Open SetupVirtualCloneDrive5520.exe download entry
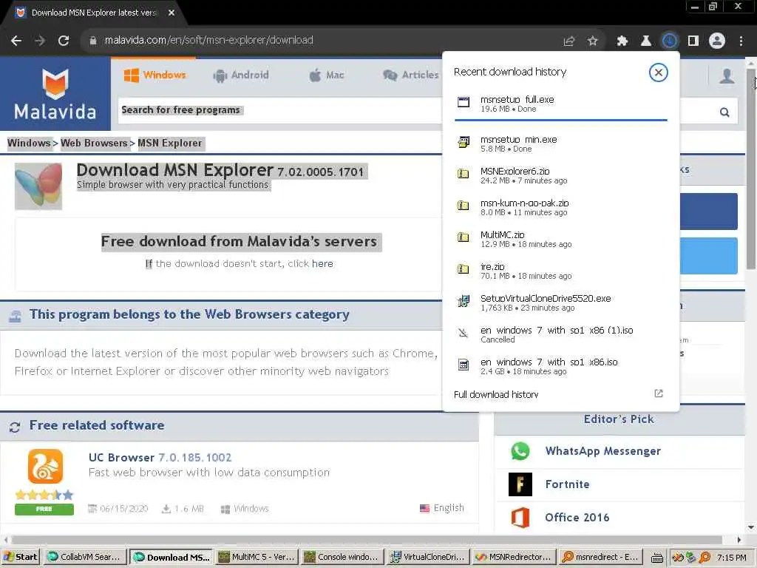The height and width of the screenshot is (568, 757). pos(560,302)
